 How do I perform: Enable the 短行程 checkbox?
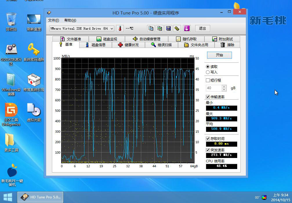coord(208,80)
